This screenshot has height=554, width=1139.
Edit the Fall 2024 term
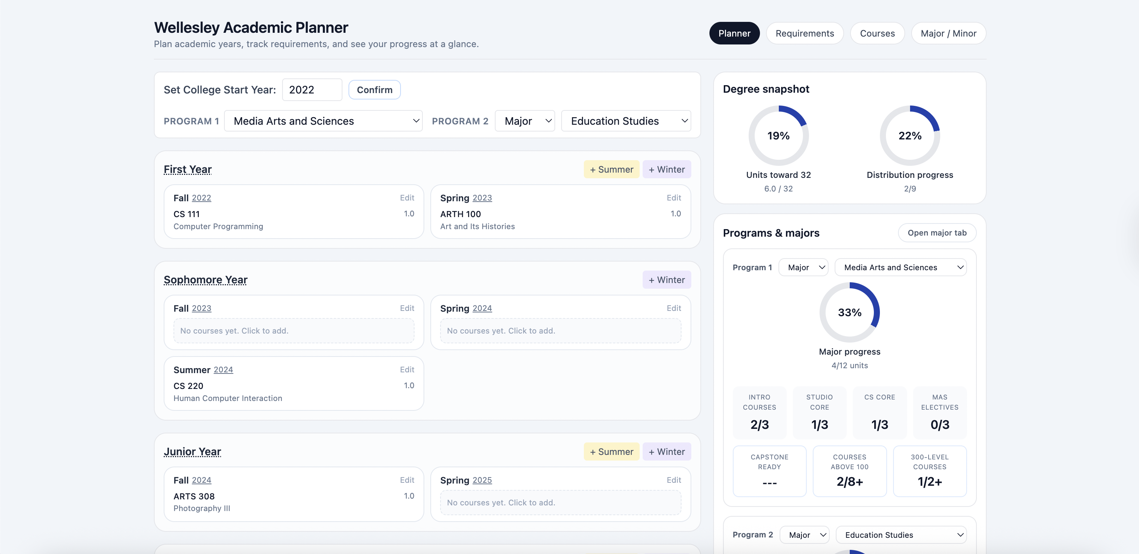point(407,480)
